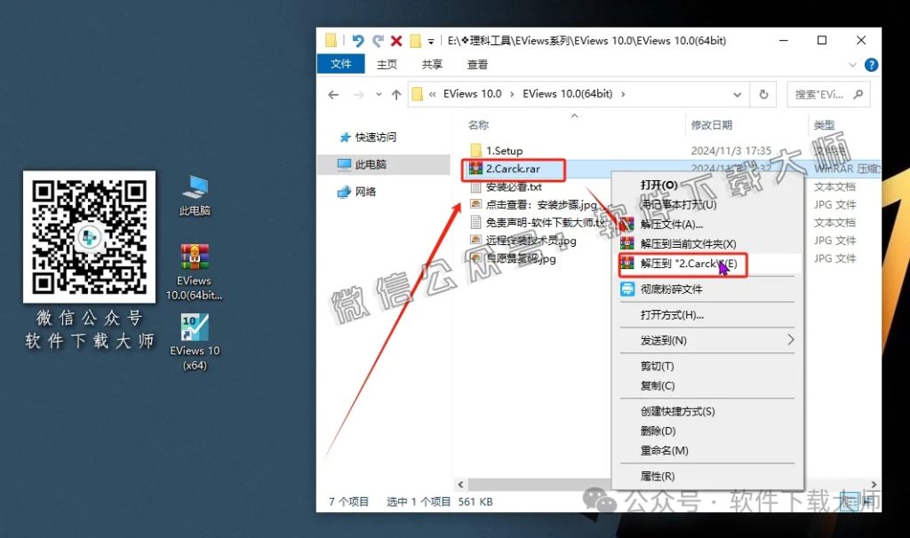The height and width of the screenshot is (538, 910).
Task: Select 快速访问 in the navigation pane
Action: coord(374,138)
